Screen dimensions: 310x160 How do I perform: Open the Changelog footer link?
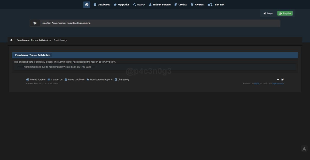[122, 80]
